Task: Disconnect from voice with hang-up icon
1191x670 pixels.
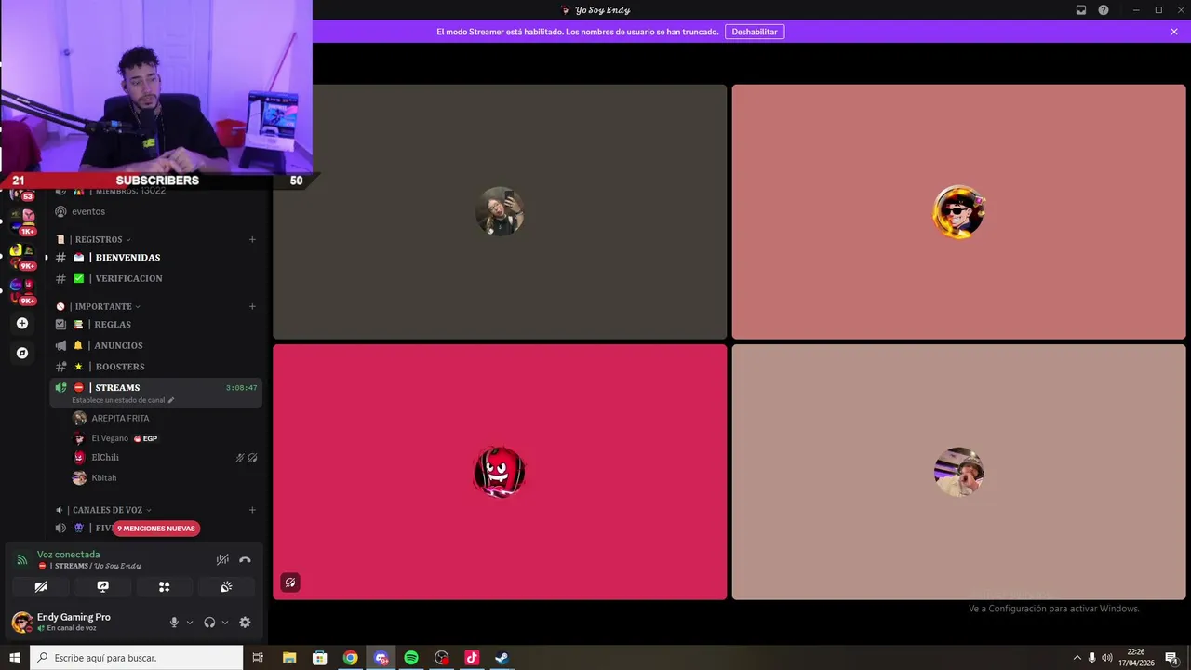Action: [245, 559]
